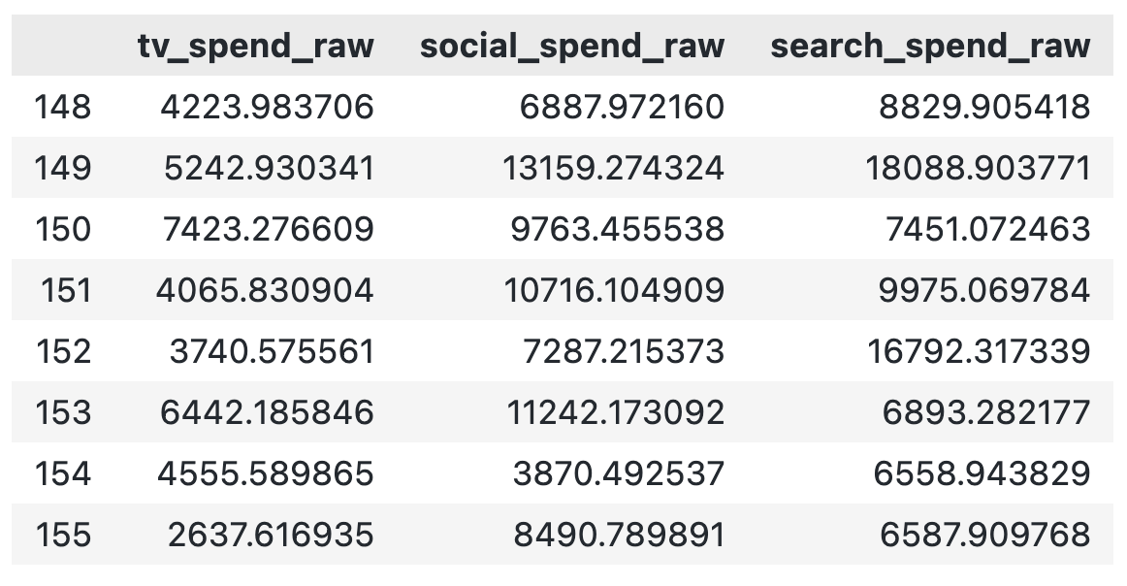This screenshot has height=586, width=1127.
Task: Select row index 150
Action: click(x=62, y=229)
